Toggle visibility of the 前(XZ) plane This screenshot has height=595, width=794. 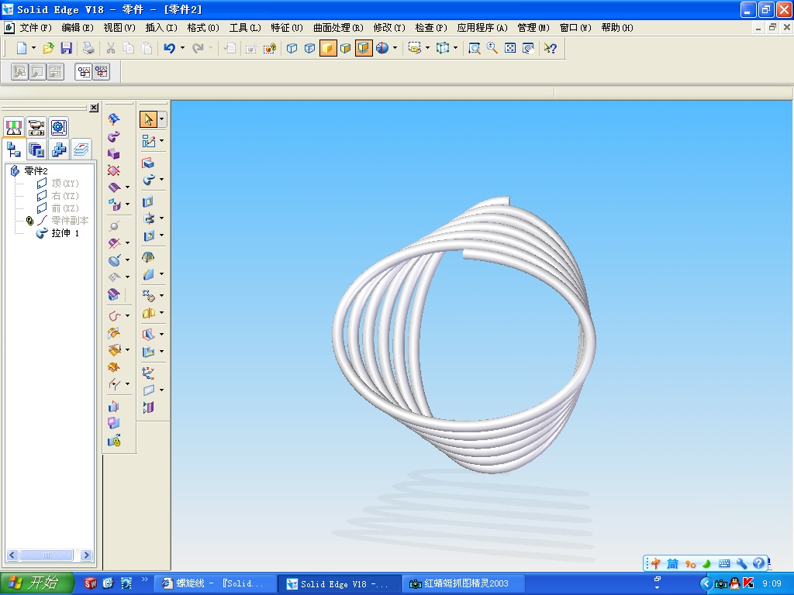(x=42, y=208)
